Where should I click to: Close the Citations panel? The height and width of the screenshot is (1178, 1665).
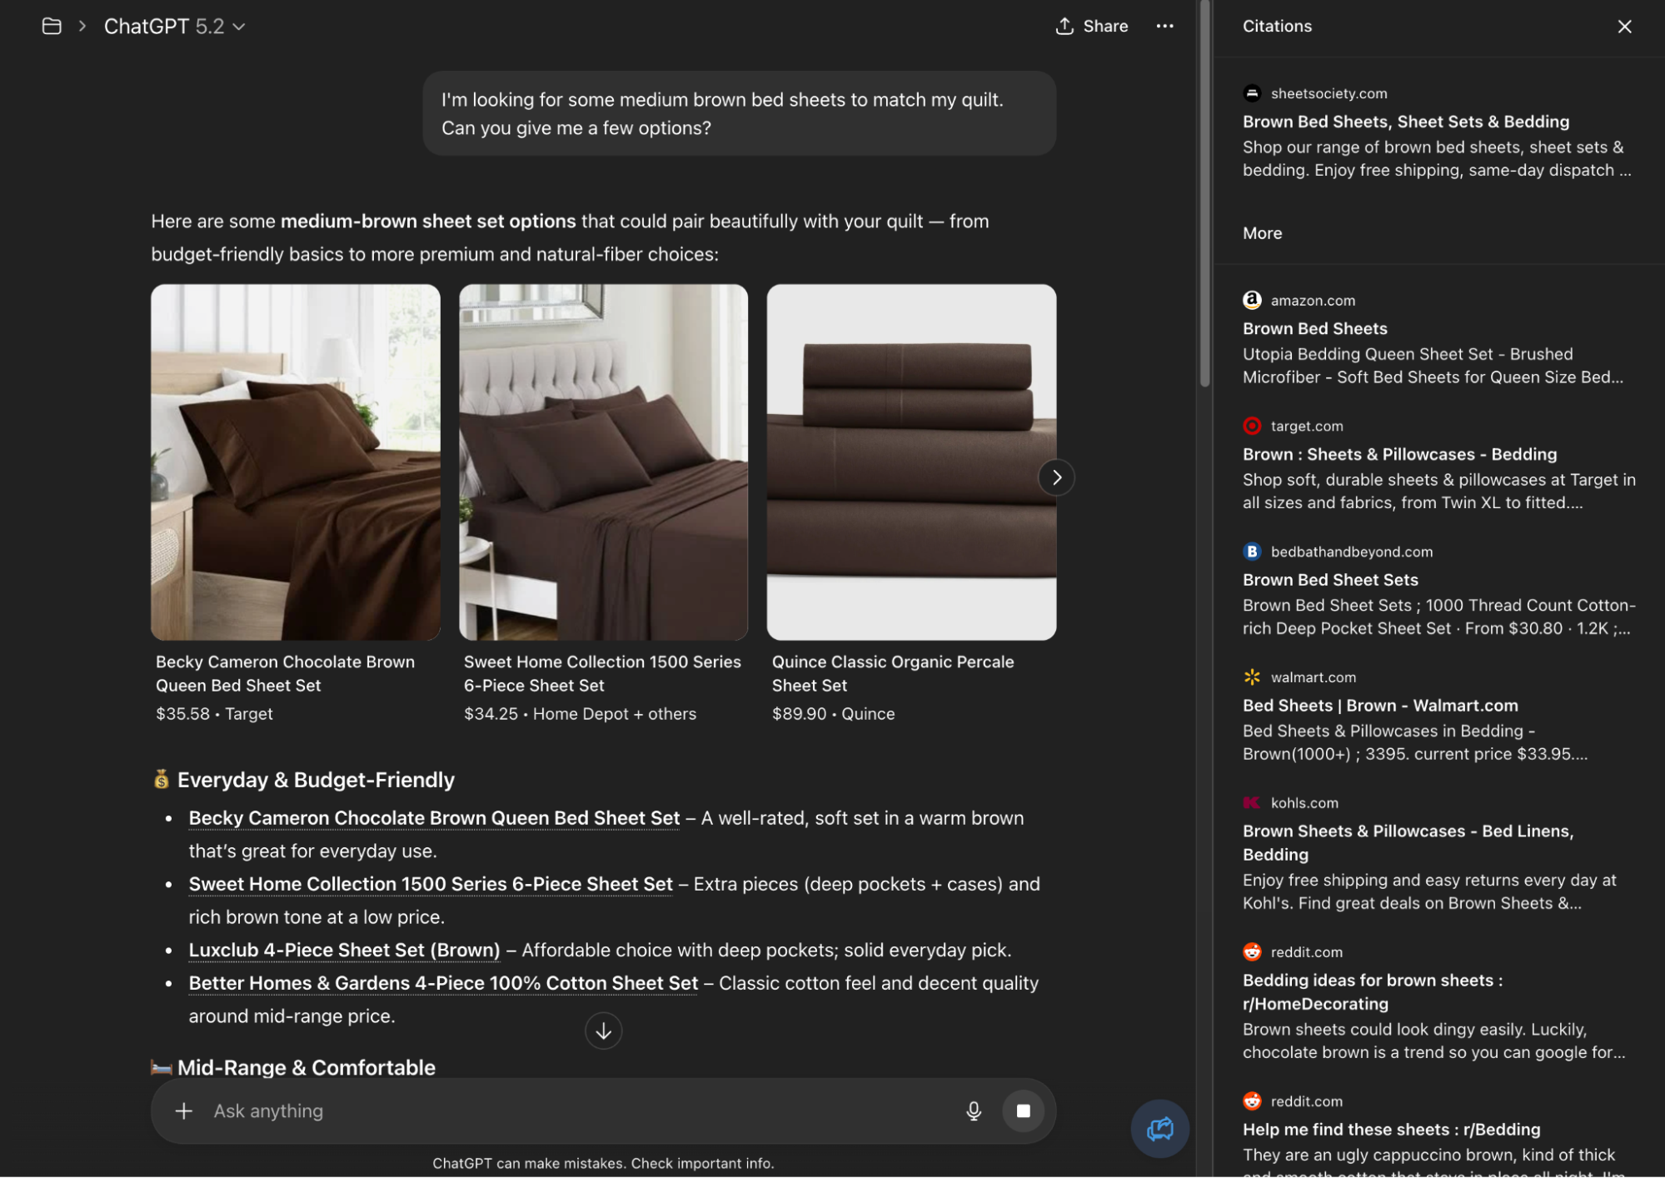(x=1623, y=26)
